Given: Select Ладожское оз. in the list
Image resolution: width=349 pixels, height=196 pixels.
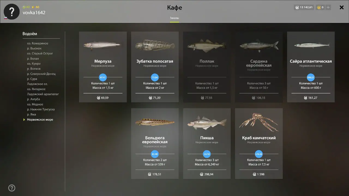Looking at the screenshot, I should 37,84.
